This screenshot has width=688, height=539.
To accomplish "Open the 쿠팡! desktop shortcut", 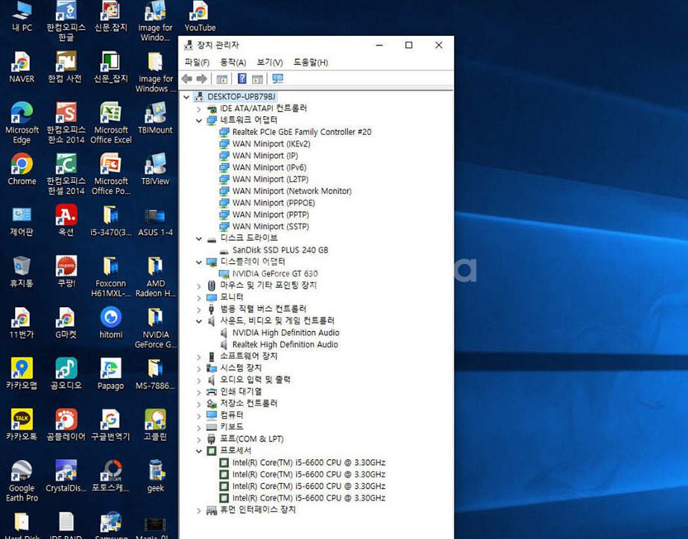I will point(66,271).
